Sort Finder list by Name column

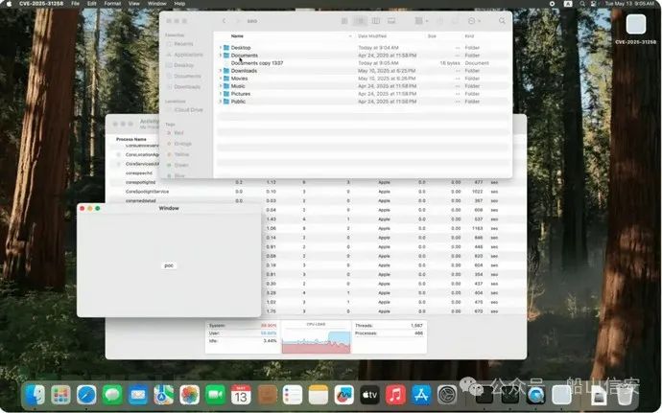[x=237, y=36]
